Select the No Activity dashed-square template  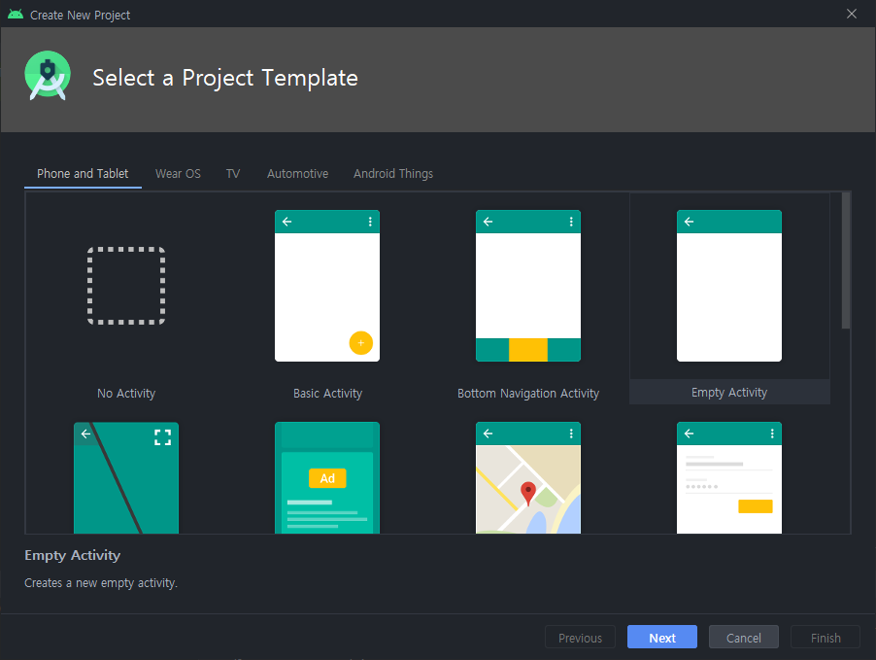[126, 286]
